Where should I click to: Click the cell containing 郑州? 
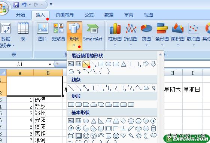pos(48,113)
